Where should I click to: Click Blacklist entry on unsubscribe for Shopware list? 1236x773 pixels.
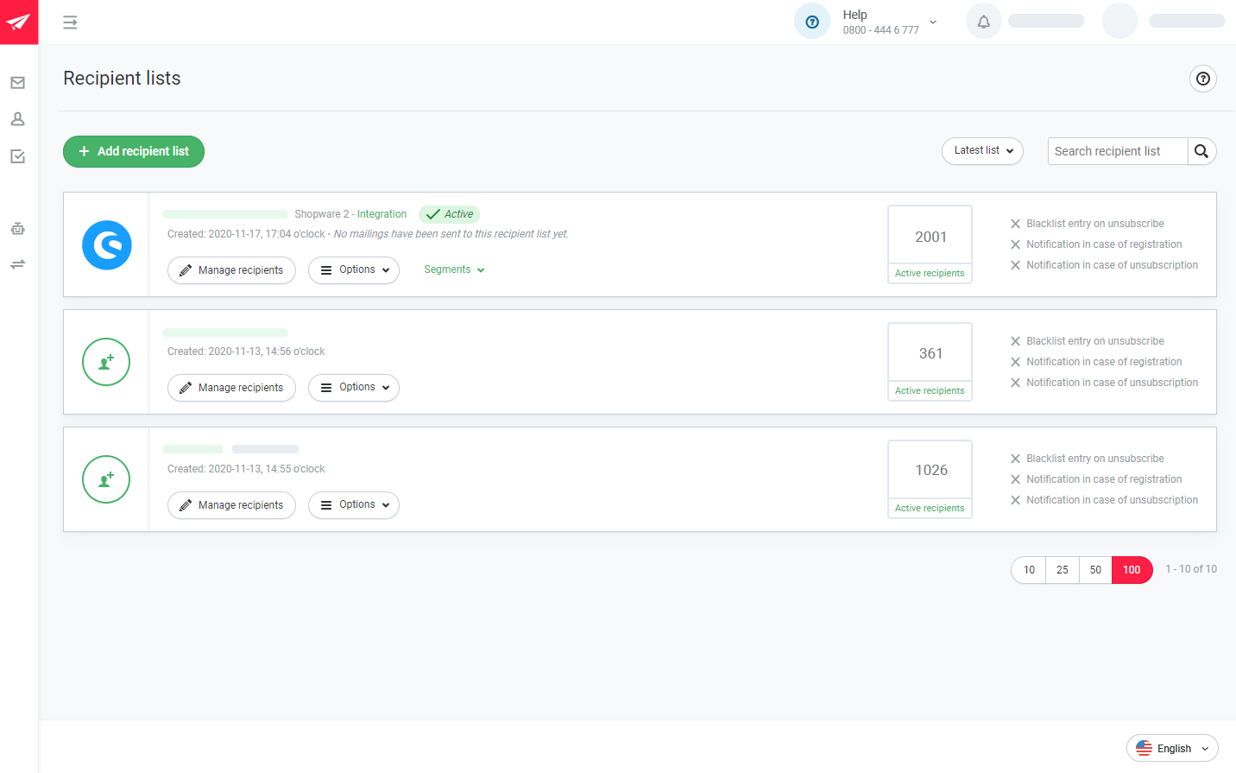[1087, 224]
